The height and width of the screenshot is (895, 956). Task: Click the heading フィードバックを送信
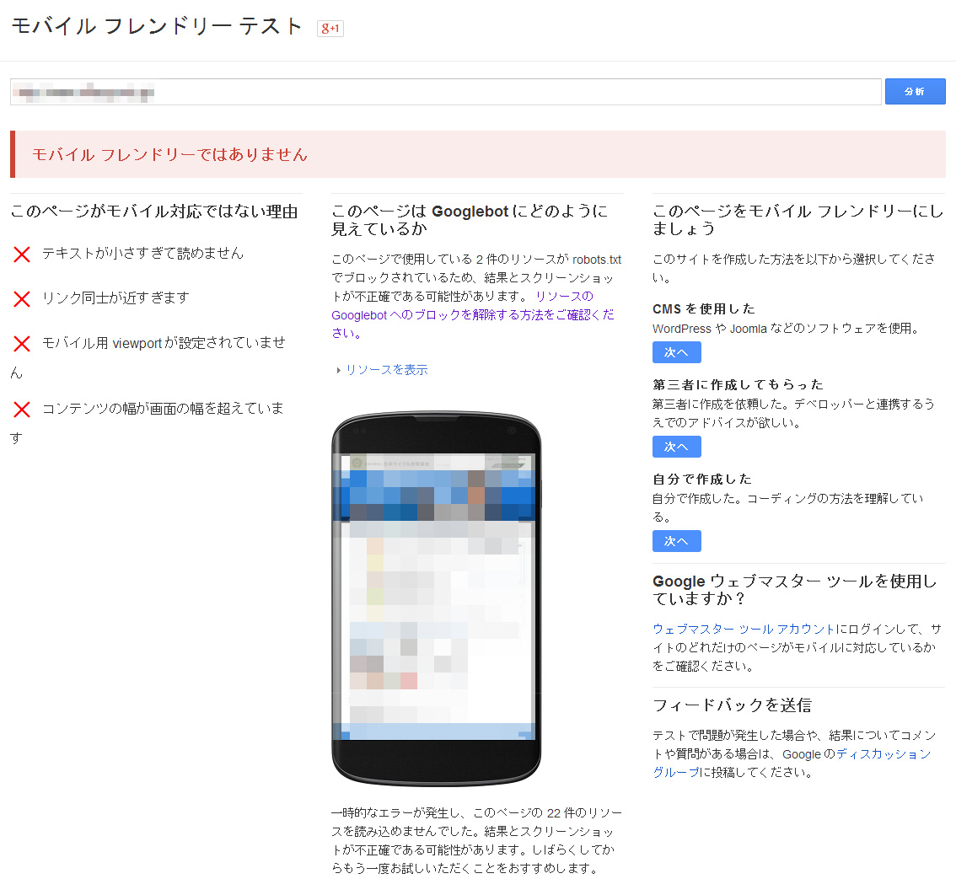[733, 705]
